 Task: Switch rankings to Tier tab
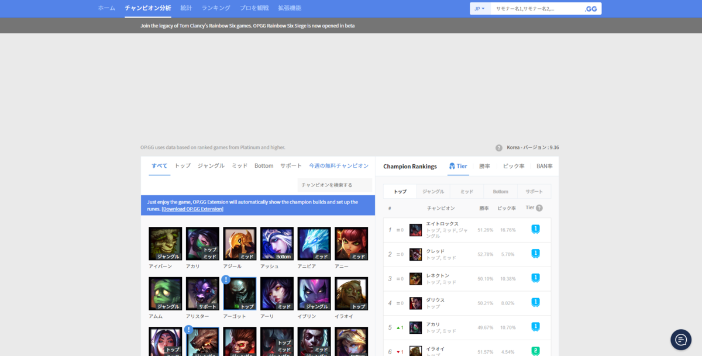click(x=458, y=166)
